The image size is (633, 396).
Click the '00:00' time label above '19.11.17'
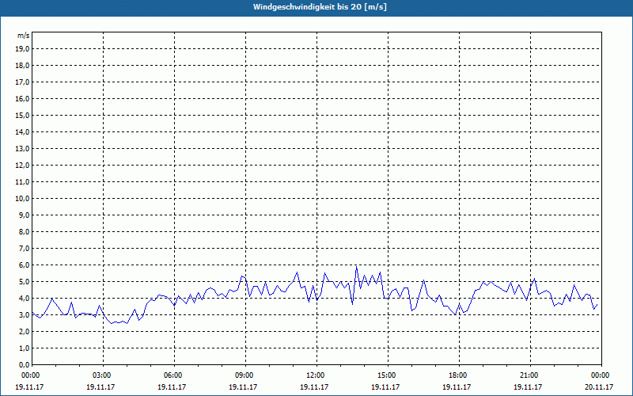31,375
